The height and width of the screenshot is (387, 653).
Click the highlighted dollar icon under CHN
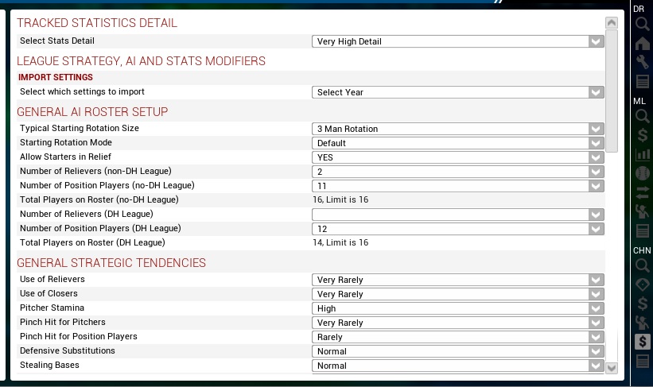click(643, 342)
